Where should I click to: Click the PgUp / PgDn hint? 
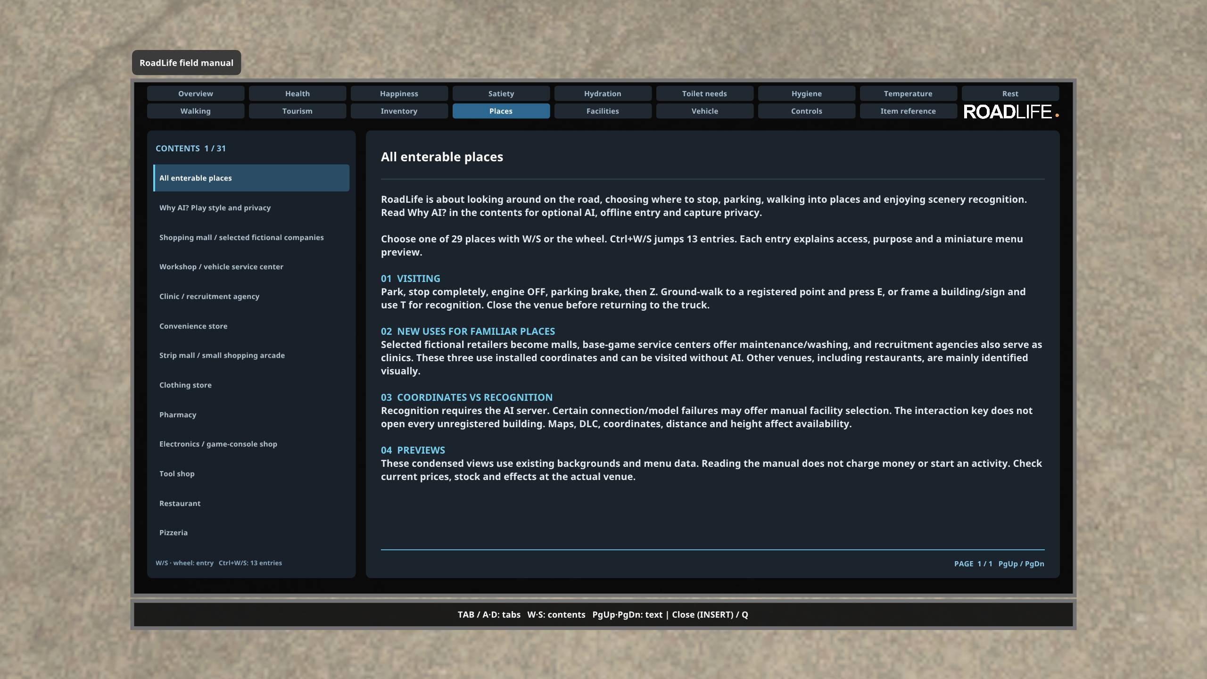tap(1021, 563)
